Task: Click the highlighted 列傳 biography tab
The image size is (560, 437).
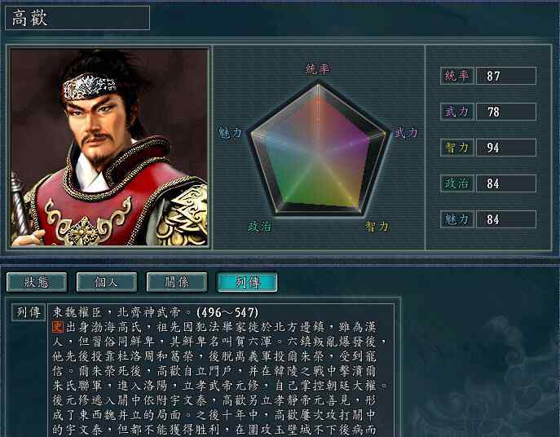Action: pos(247,282)
